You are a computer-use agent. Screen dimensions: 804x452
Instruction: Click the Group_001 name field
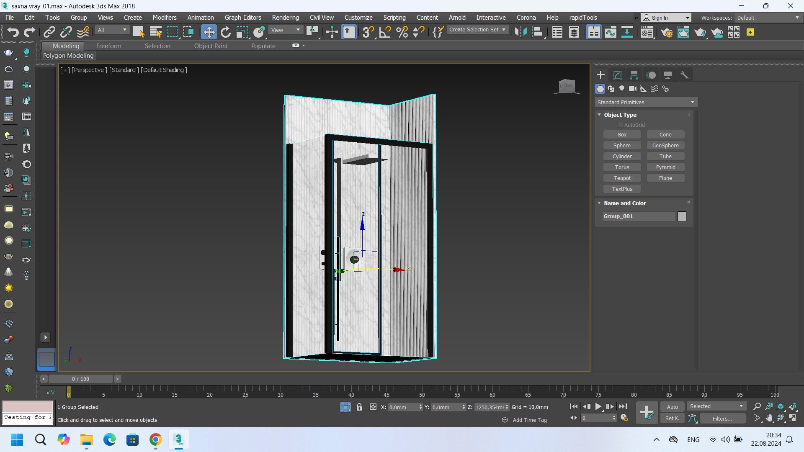[639, 216]
